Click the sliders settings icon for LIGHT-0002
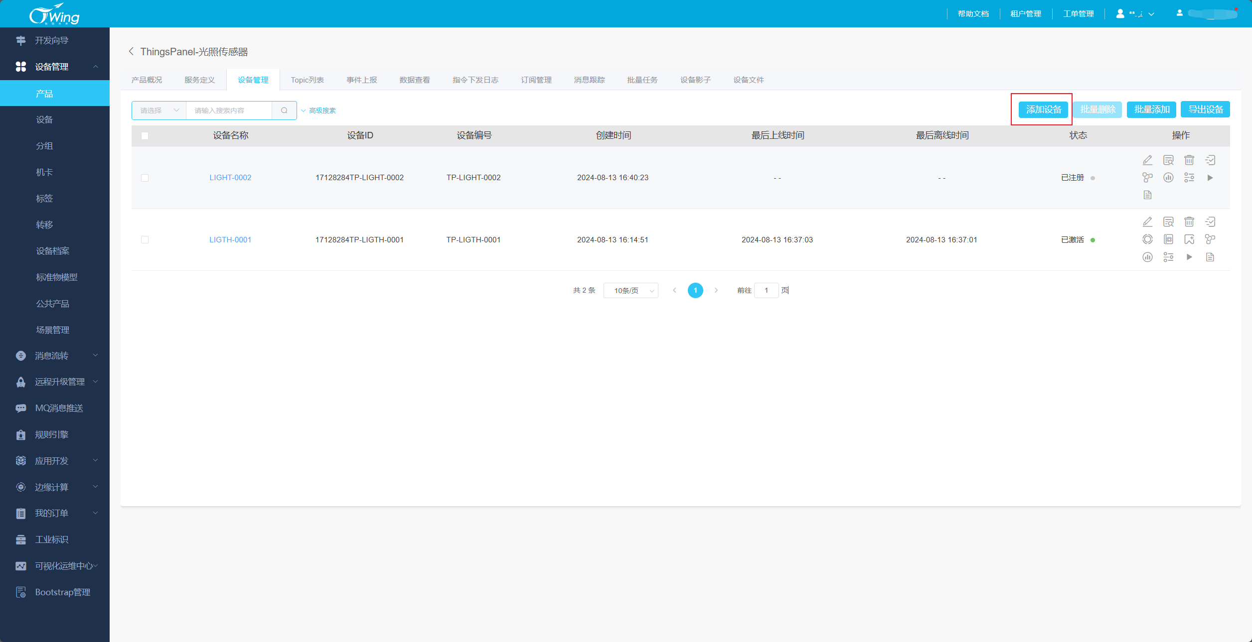The height and width of the screenshot is (642, 1252). click(1189, 178)
